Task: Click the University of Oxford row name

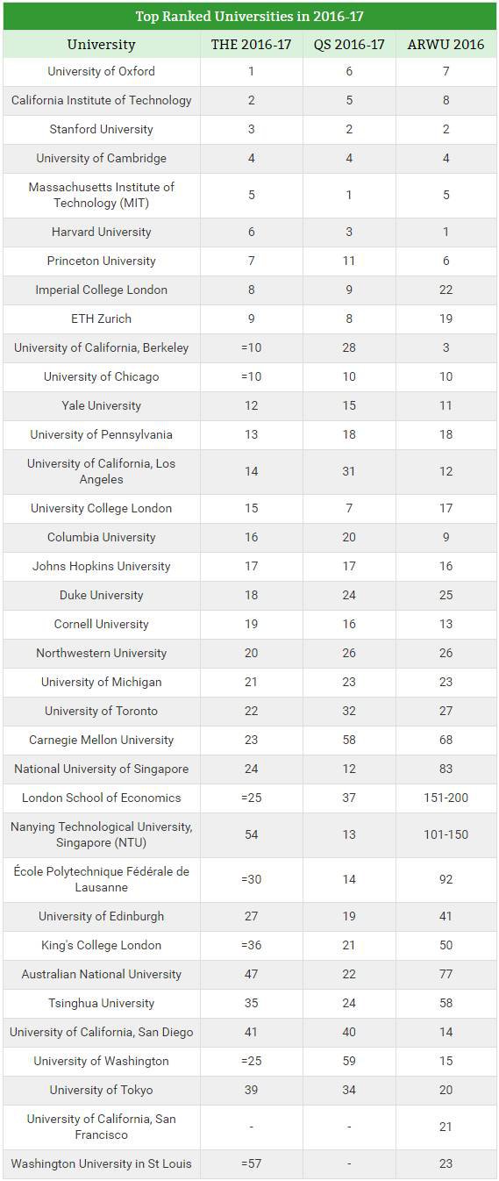Action: click(102, 71)
